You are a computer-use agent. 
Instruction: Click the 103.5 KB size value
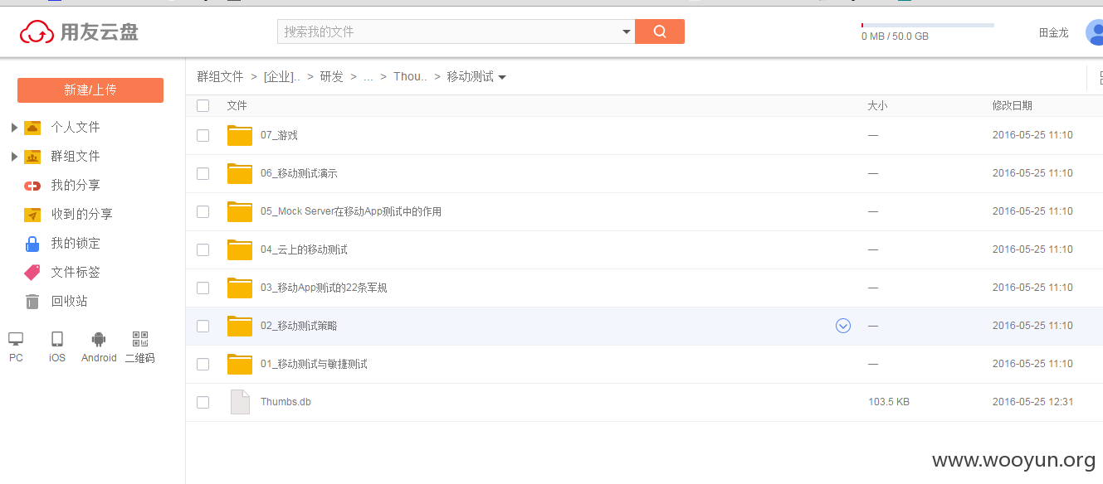click(889, 402)
